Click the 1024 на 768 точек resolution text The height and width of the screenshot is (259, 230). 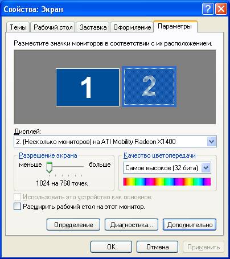coord(62,183)
